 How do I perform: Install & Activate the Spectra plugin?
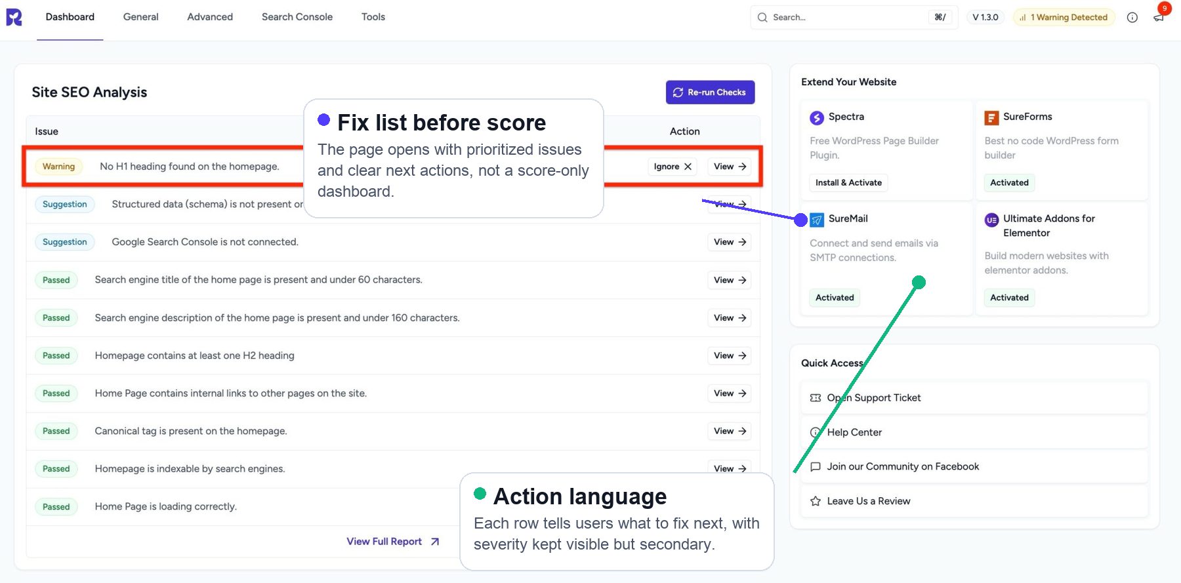(x=848, y=183)
